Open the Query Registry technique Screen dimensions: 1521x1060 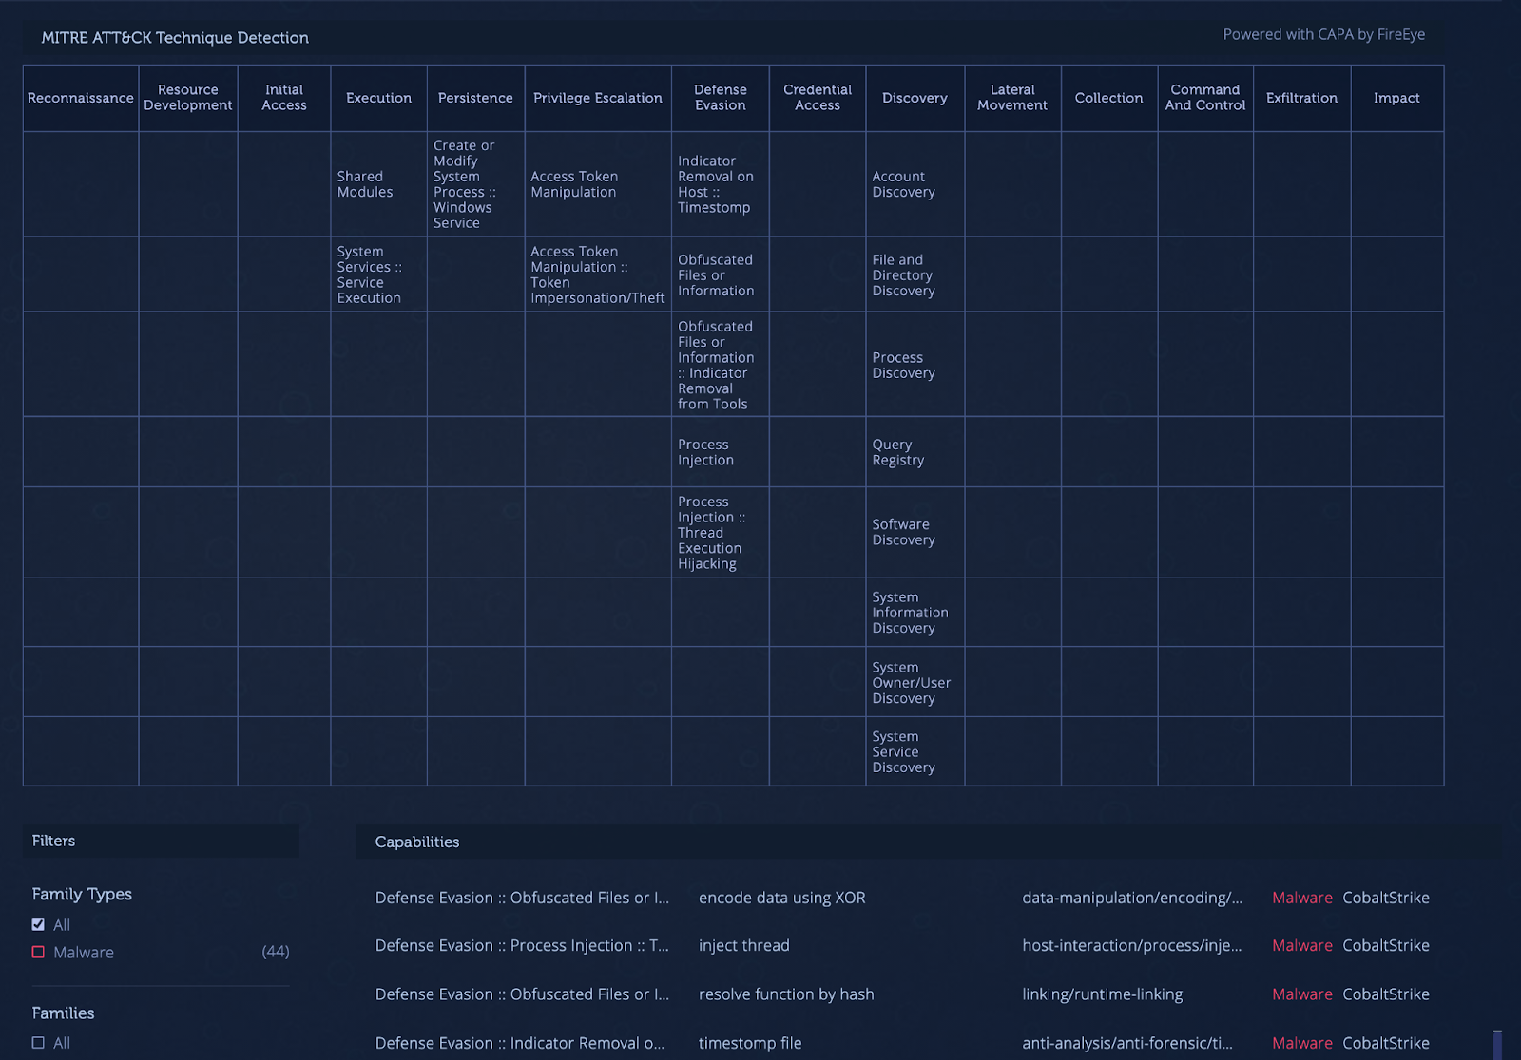tap(897, 452)
